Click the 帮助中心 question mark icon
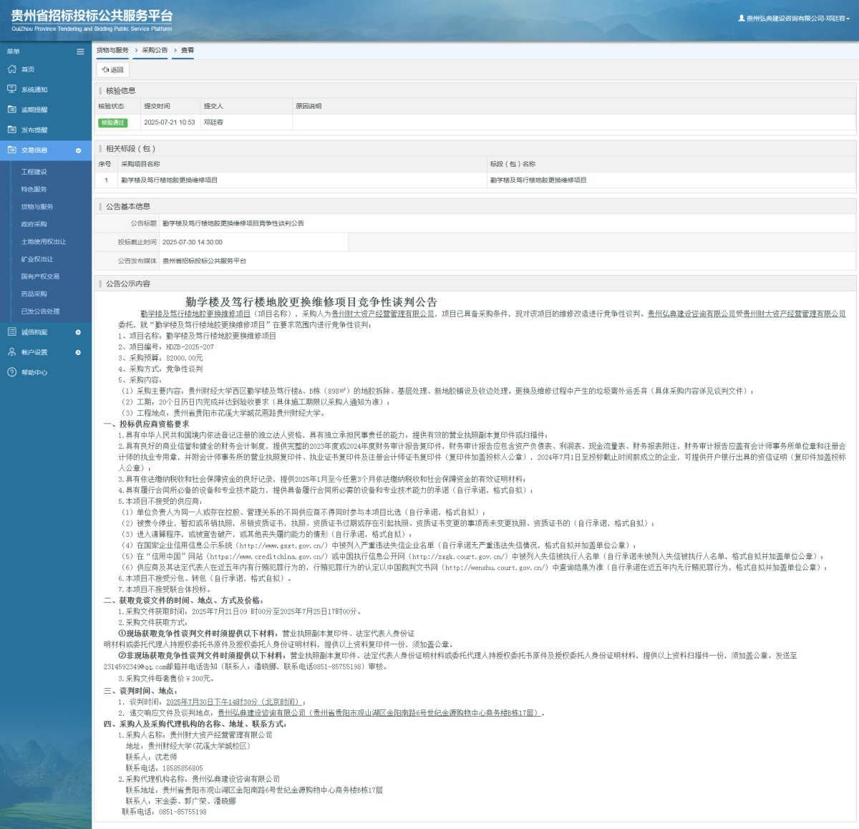 pos(11,372)
